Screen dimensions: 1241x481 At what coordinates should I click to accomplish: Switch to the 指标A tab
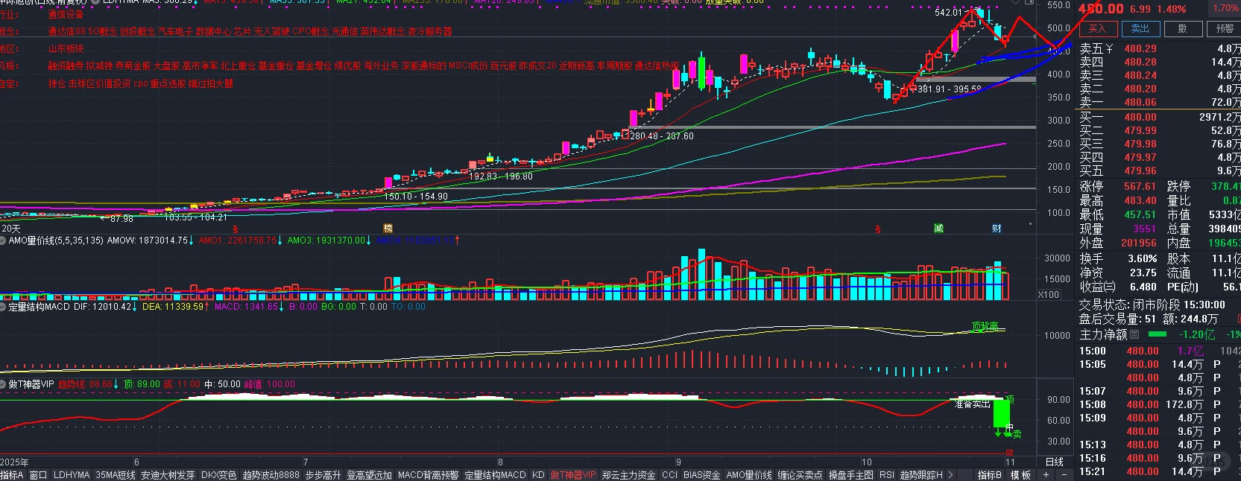tap(12, 475)
